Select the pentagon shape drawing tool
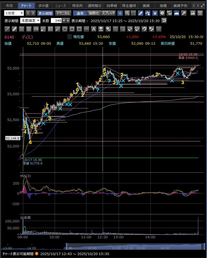 tap(65, 29)
